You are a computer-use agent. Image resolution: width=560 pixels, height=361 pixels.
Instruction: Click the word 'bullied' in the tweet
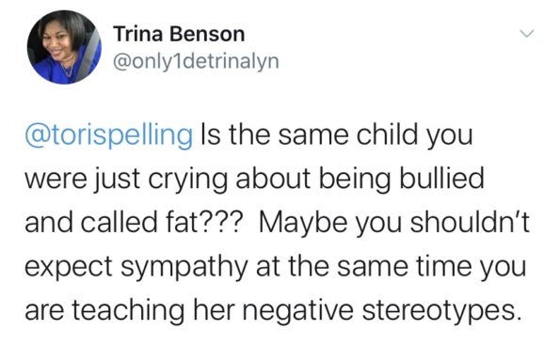441,179
